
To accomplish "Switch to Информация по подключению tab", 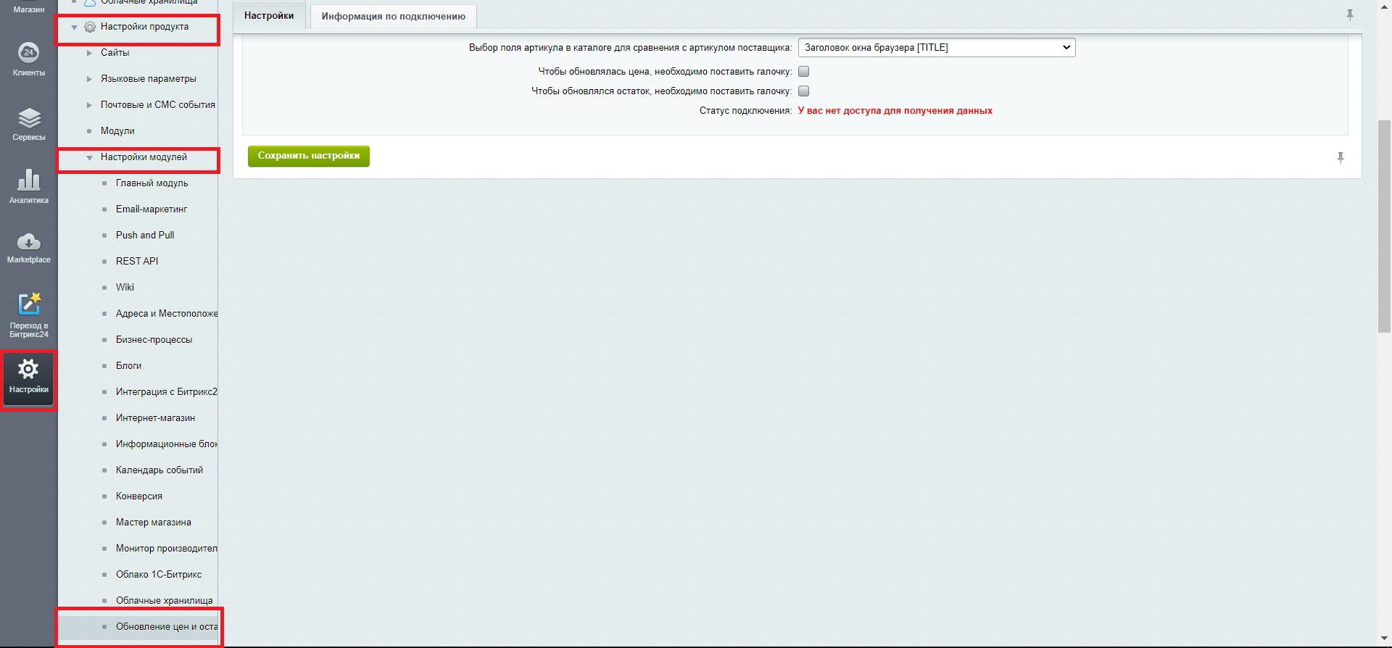I will pyautogui.click(x=393, y=16).
